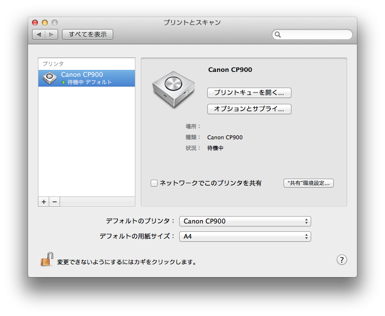
Task: Focus the search field in toolbar
Action: (x=312, y=34)
